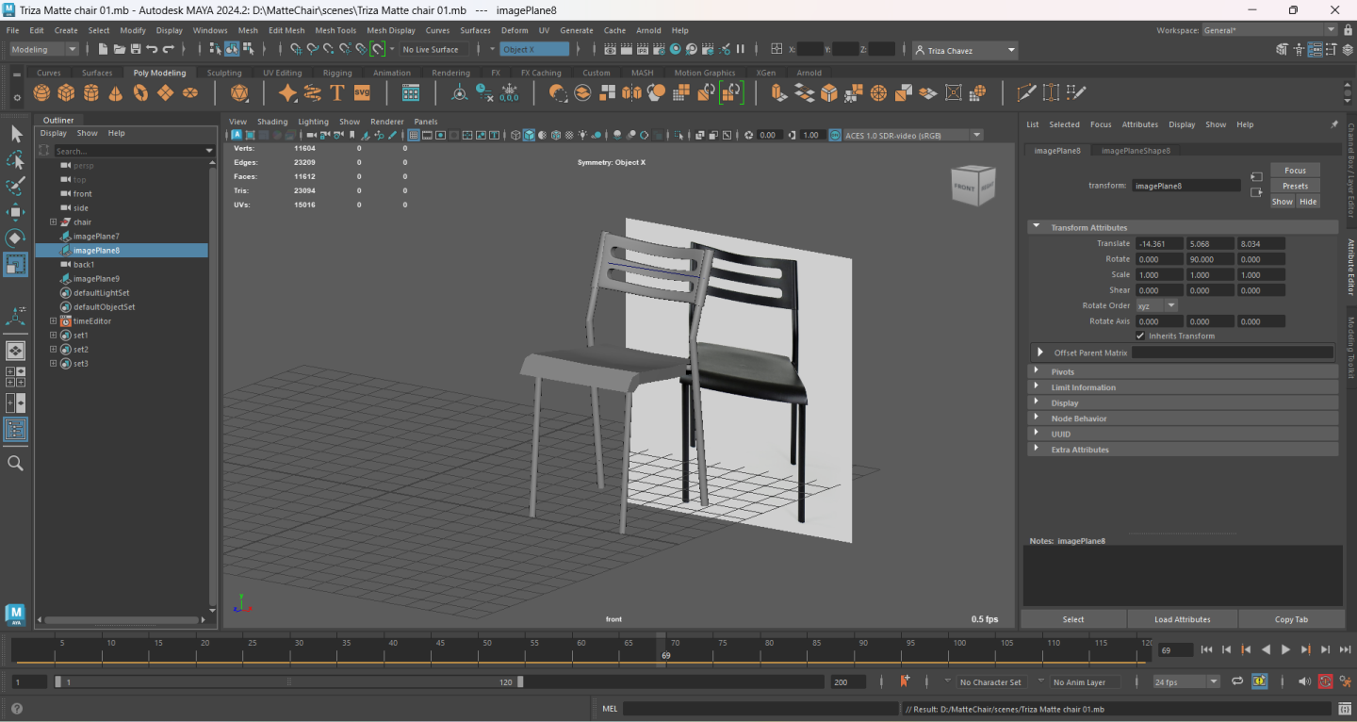Image resolution: width=1357 pixels, height=722 pixels.
Task: Toggle Outliner panel icon in toolbox
Action: pyautogui.click(x=16, y=430)
